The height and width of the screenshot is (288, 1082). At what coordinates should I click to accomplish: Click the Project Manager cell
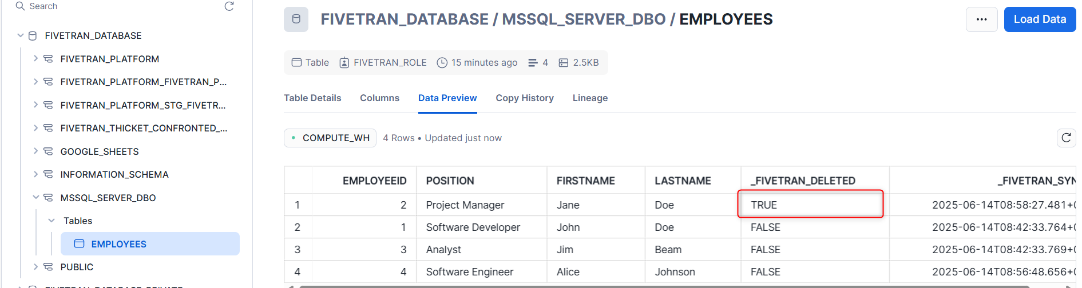point(482,205)
